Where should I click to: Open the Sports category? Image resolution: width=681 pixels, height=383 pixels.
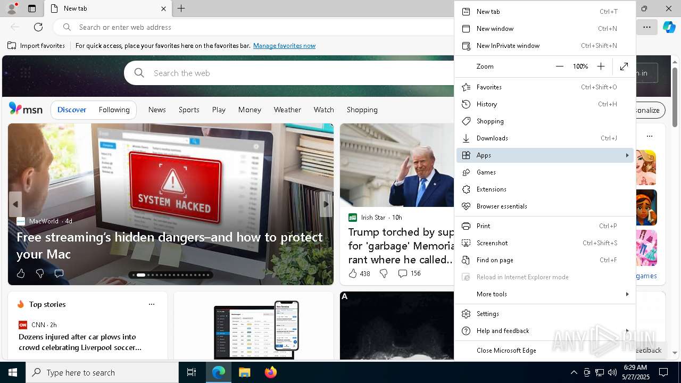pos(189,110)
